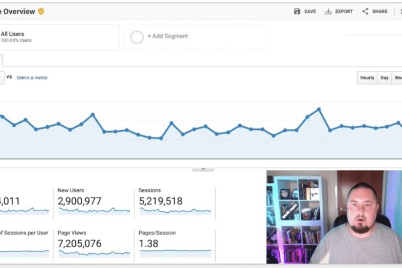Click the Sessions sparkline graph
Viewport: 402px width, 268px height.
[x=175, y=210]
